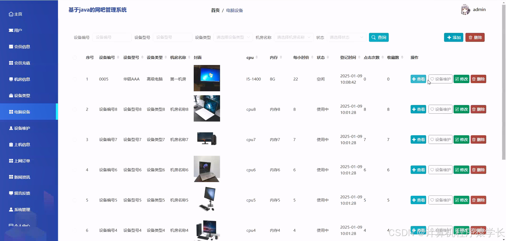This screenshot has height=241, width=506.
Task: Select 机房信息 in the sidebar
Action: 19,79
